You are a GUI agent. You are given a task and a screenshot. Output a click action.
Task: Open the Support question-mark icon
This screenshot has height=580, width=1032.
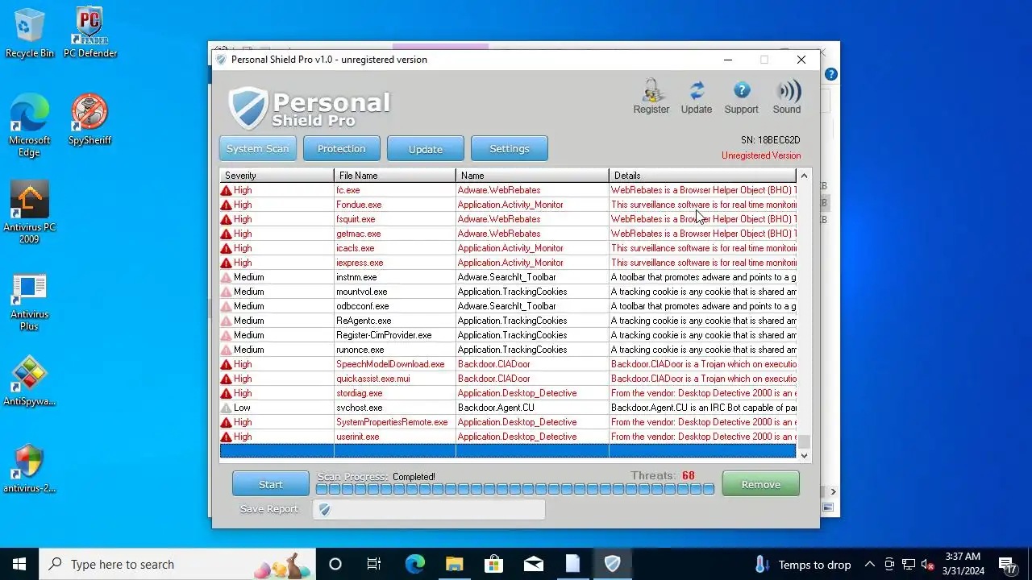pos(741,97)
